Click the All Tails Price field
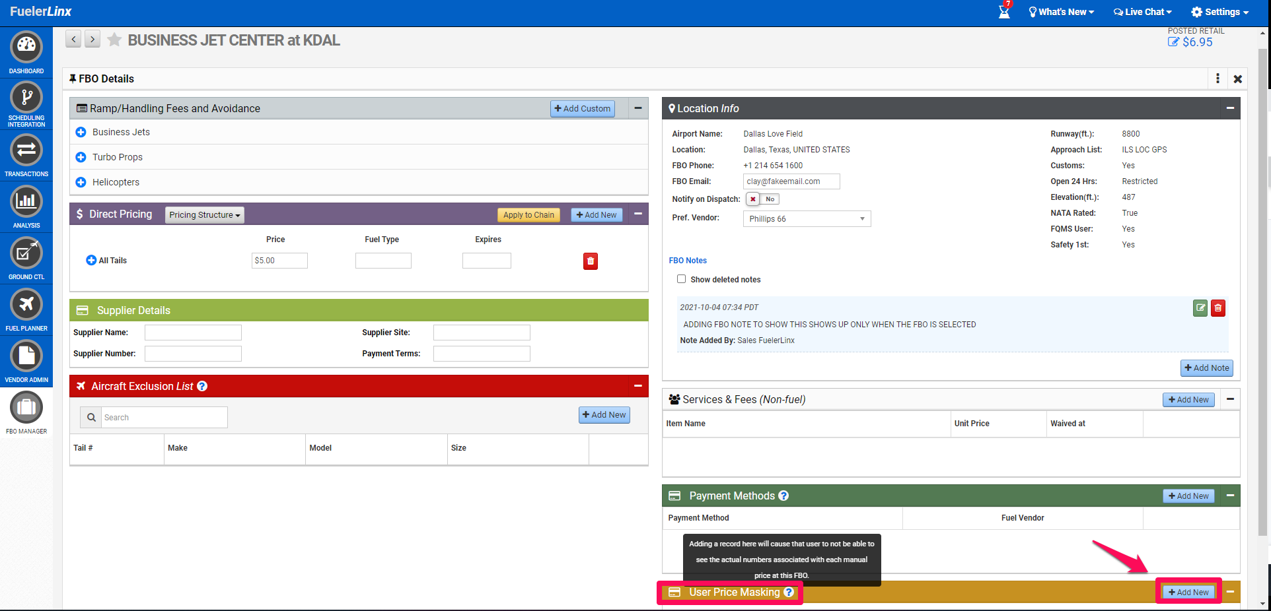This screenshot has height=611, width=1271. pos(279,261)
